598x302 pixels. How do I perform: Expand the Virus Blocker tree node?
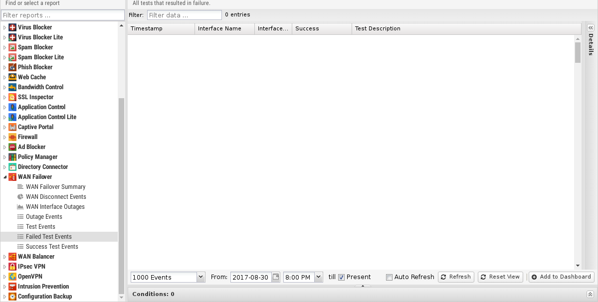click(x=4, y=27)
